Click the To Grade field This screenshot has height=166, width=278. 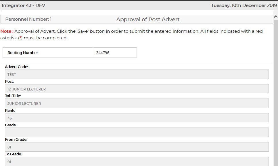(137, 161)
